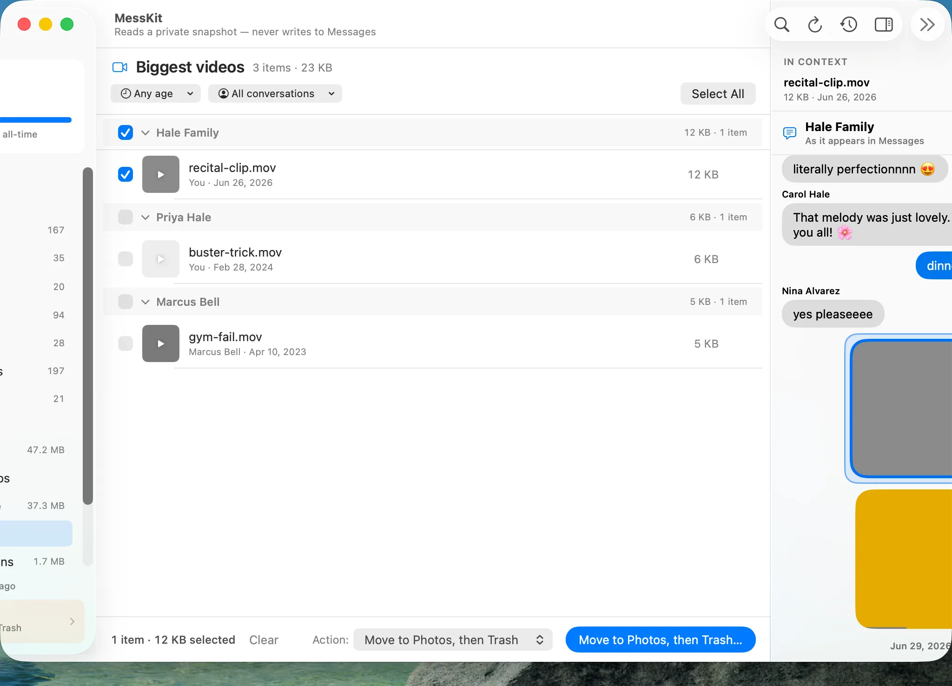Play the buster-trick.mov thumbnail
Image resolution: width=952 pixels, height=686 pixels.
161,259
